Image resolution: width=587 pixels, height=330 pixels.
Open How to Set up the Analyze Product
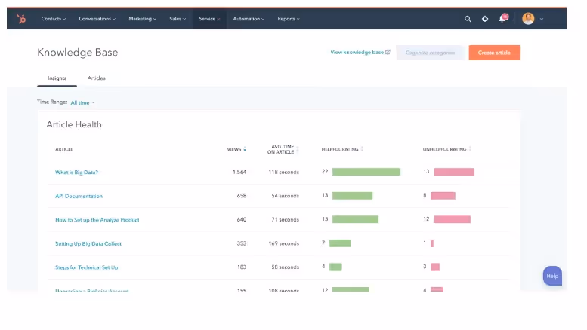[97, 220]
